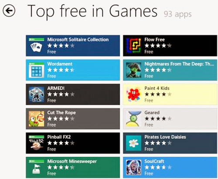
Task: Click the Free price label on SoulCraft
Action: coord(149,173)
